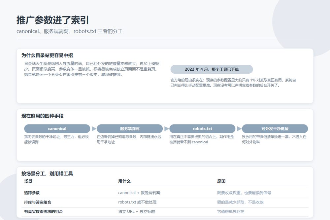Click the cell 要的是减少抓取，不是收敛
Screen dimensions: 330x220
(240, 202)
